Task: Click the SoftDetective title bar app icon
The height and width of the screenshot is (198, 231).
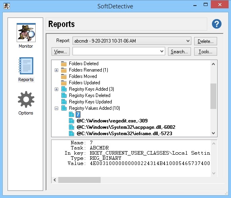Action: point(7,6)
